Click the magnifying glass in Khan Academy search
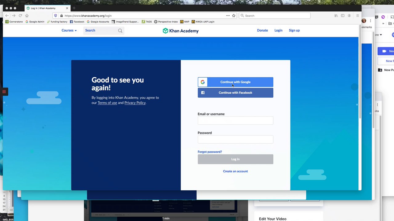The image size is (394, 221). (120, 30)
